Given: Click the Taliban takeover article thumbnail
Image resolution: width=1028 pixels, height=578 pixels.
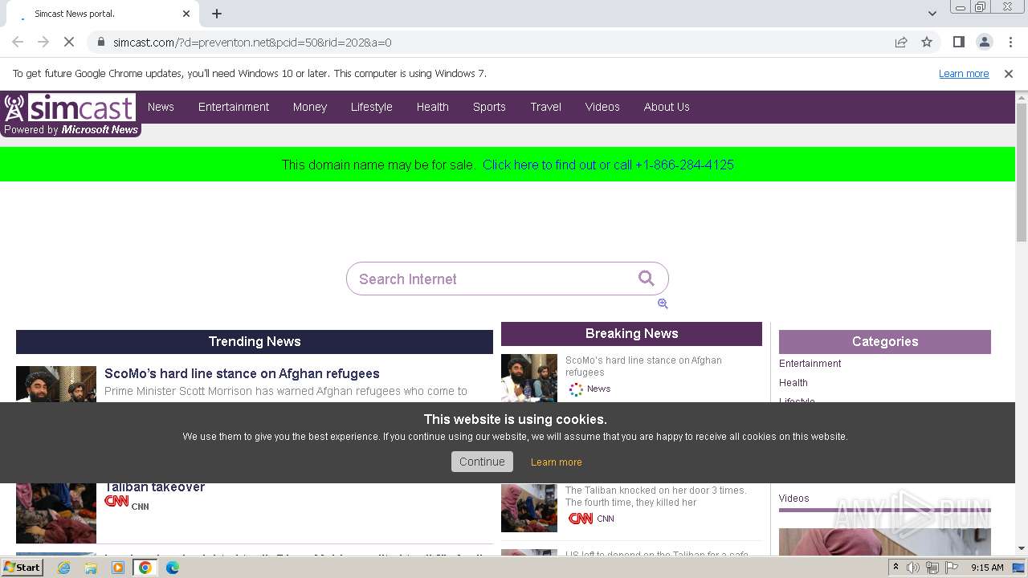Looking at the screenshot, I should click(x=56, y=513).
